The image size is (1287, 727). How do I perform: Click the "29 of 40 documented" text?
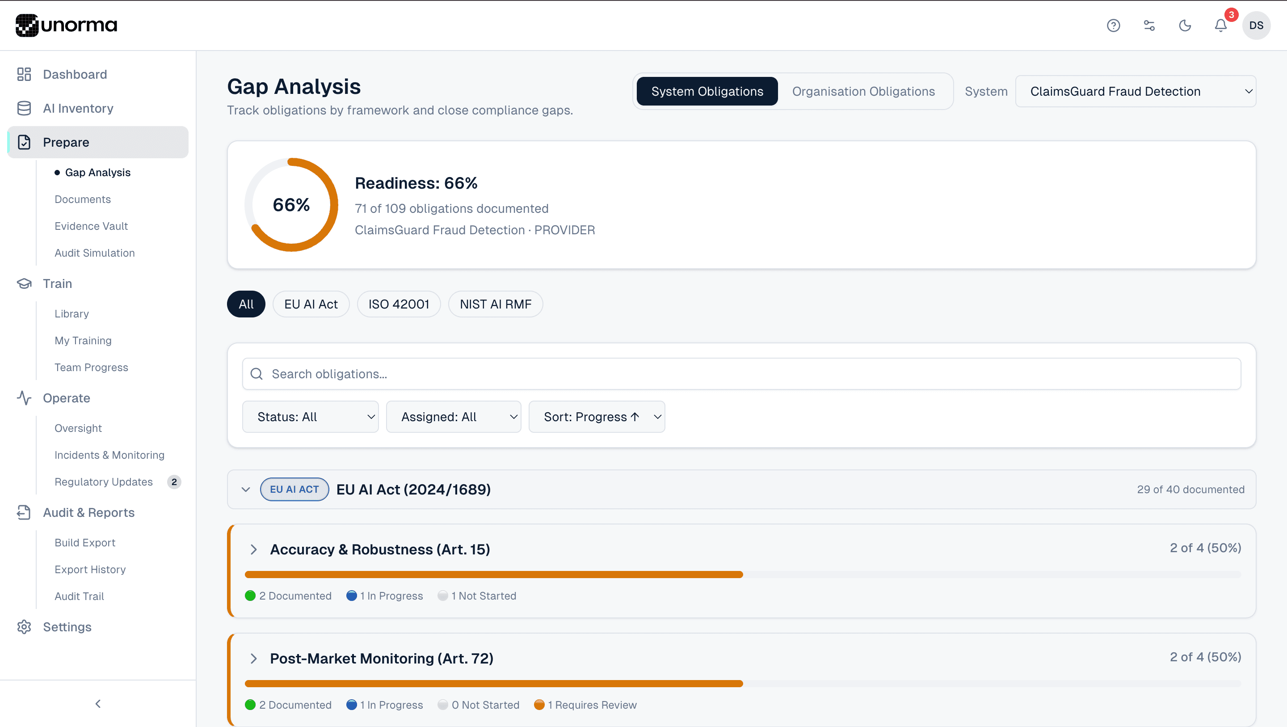click(x=1190, y=490)
